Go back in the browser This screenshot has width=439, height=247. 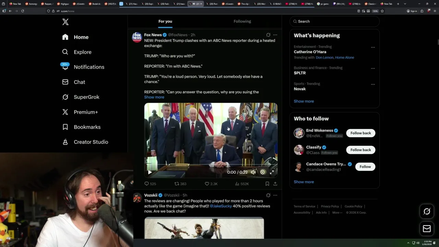click(10, 11)
